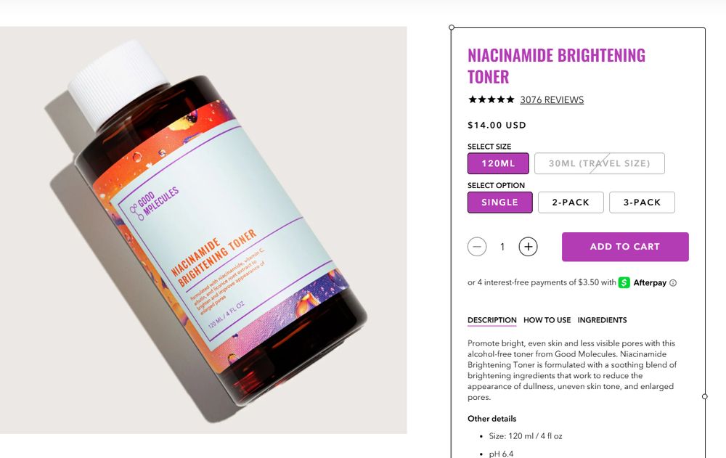Choose the 3-Pack option

click(x=643, y=203)
